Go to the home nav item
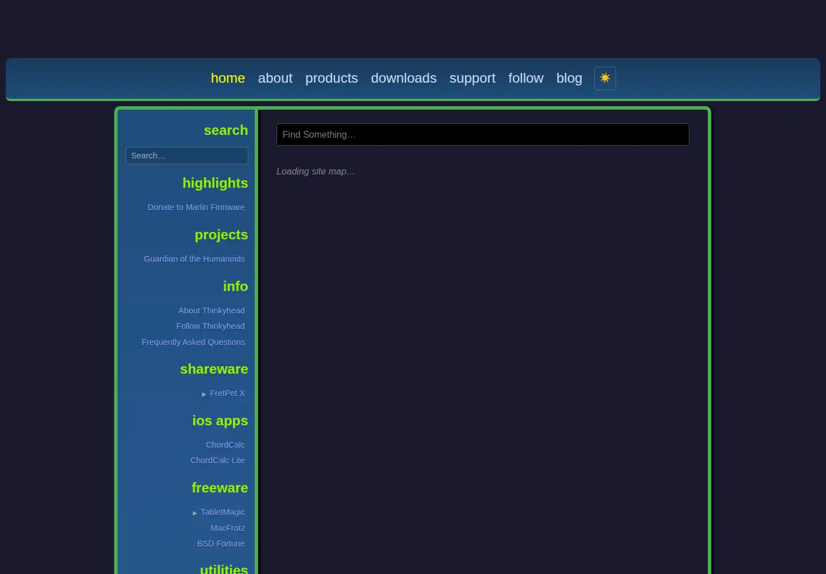 click(x=228, y=78)
